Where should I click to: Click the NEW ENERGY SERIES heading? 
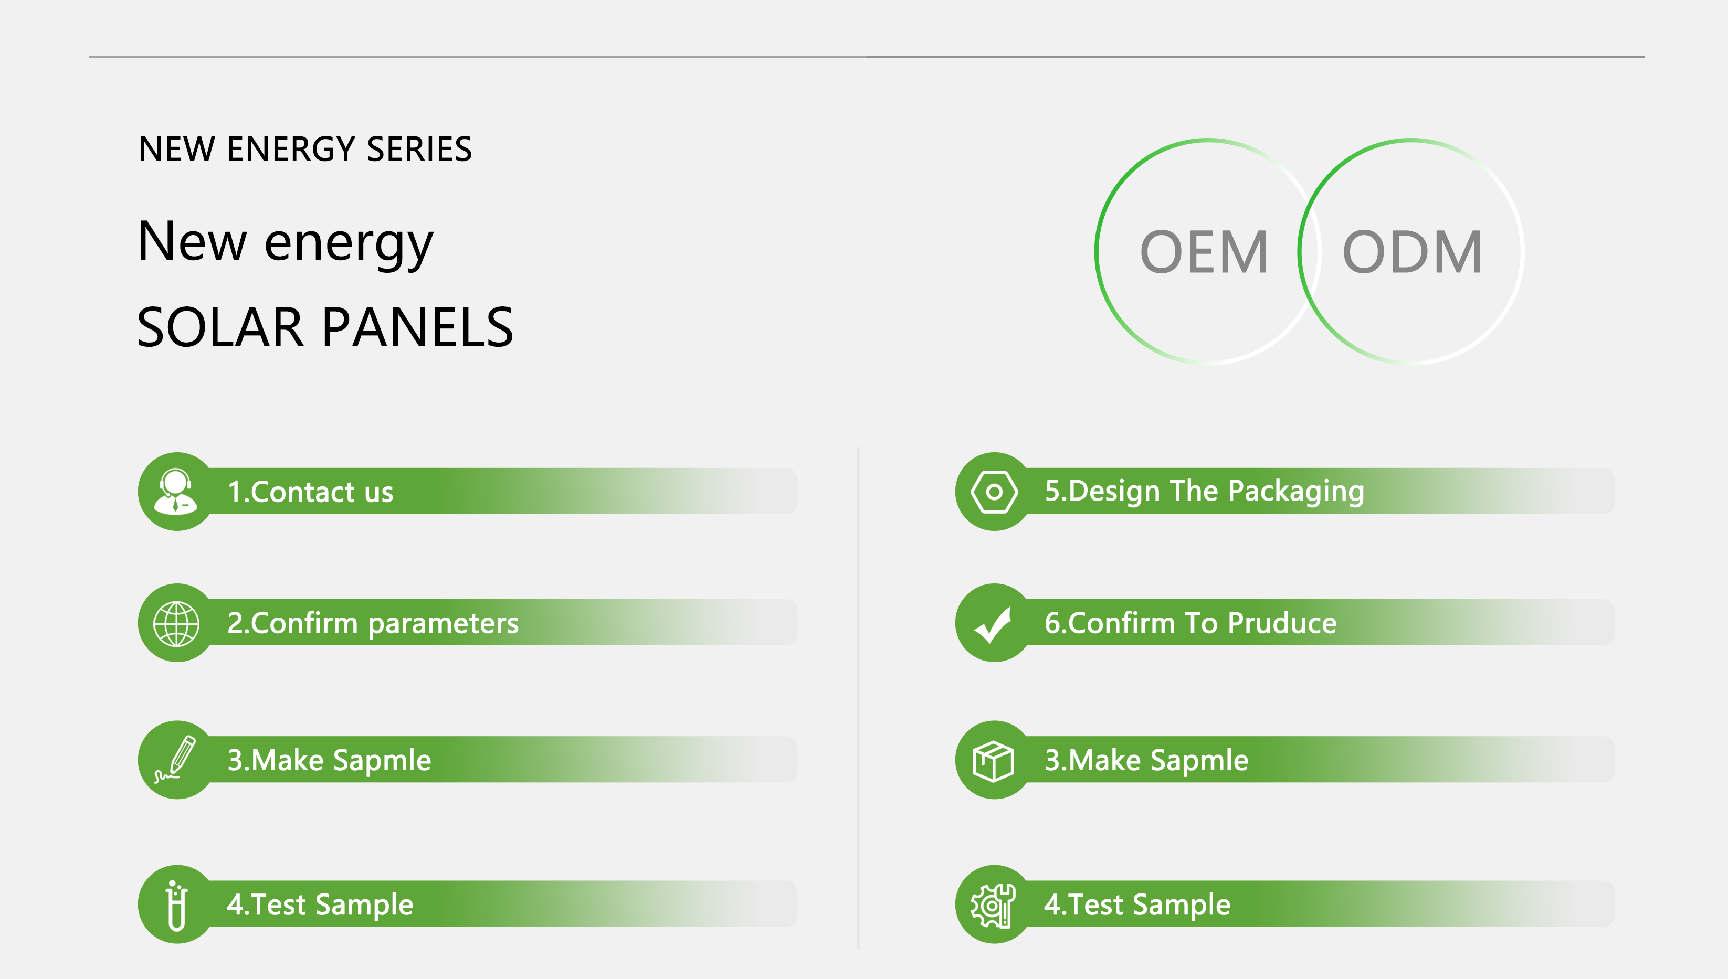click(x=305, y=150)
